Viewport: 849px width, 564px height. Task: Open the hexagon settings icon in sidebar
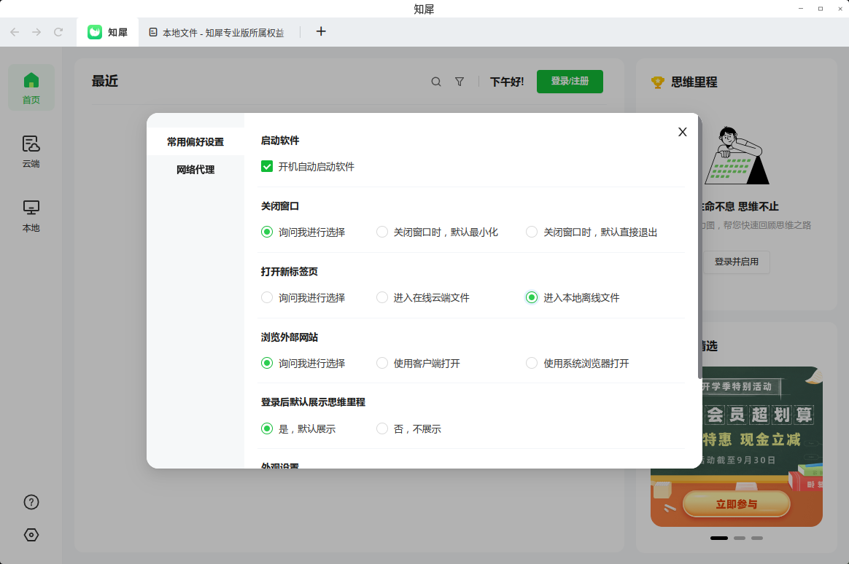31,535
